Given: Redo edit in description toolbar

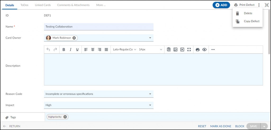Looking at the screenshot, I should point(55,50).
